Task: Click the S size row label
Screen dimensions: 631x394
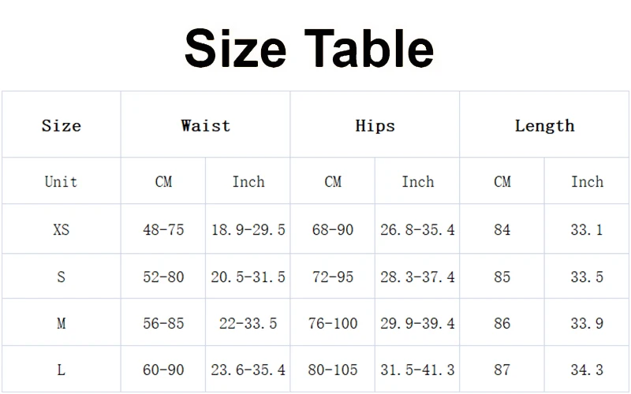Action: coord(62,277)
